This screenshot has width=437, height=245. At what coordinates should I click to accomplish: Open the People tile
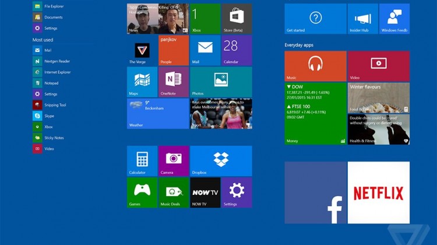[x=174, y=50]
